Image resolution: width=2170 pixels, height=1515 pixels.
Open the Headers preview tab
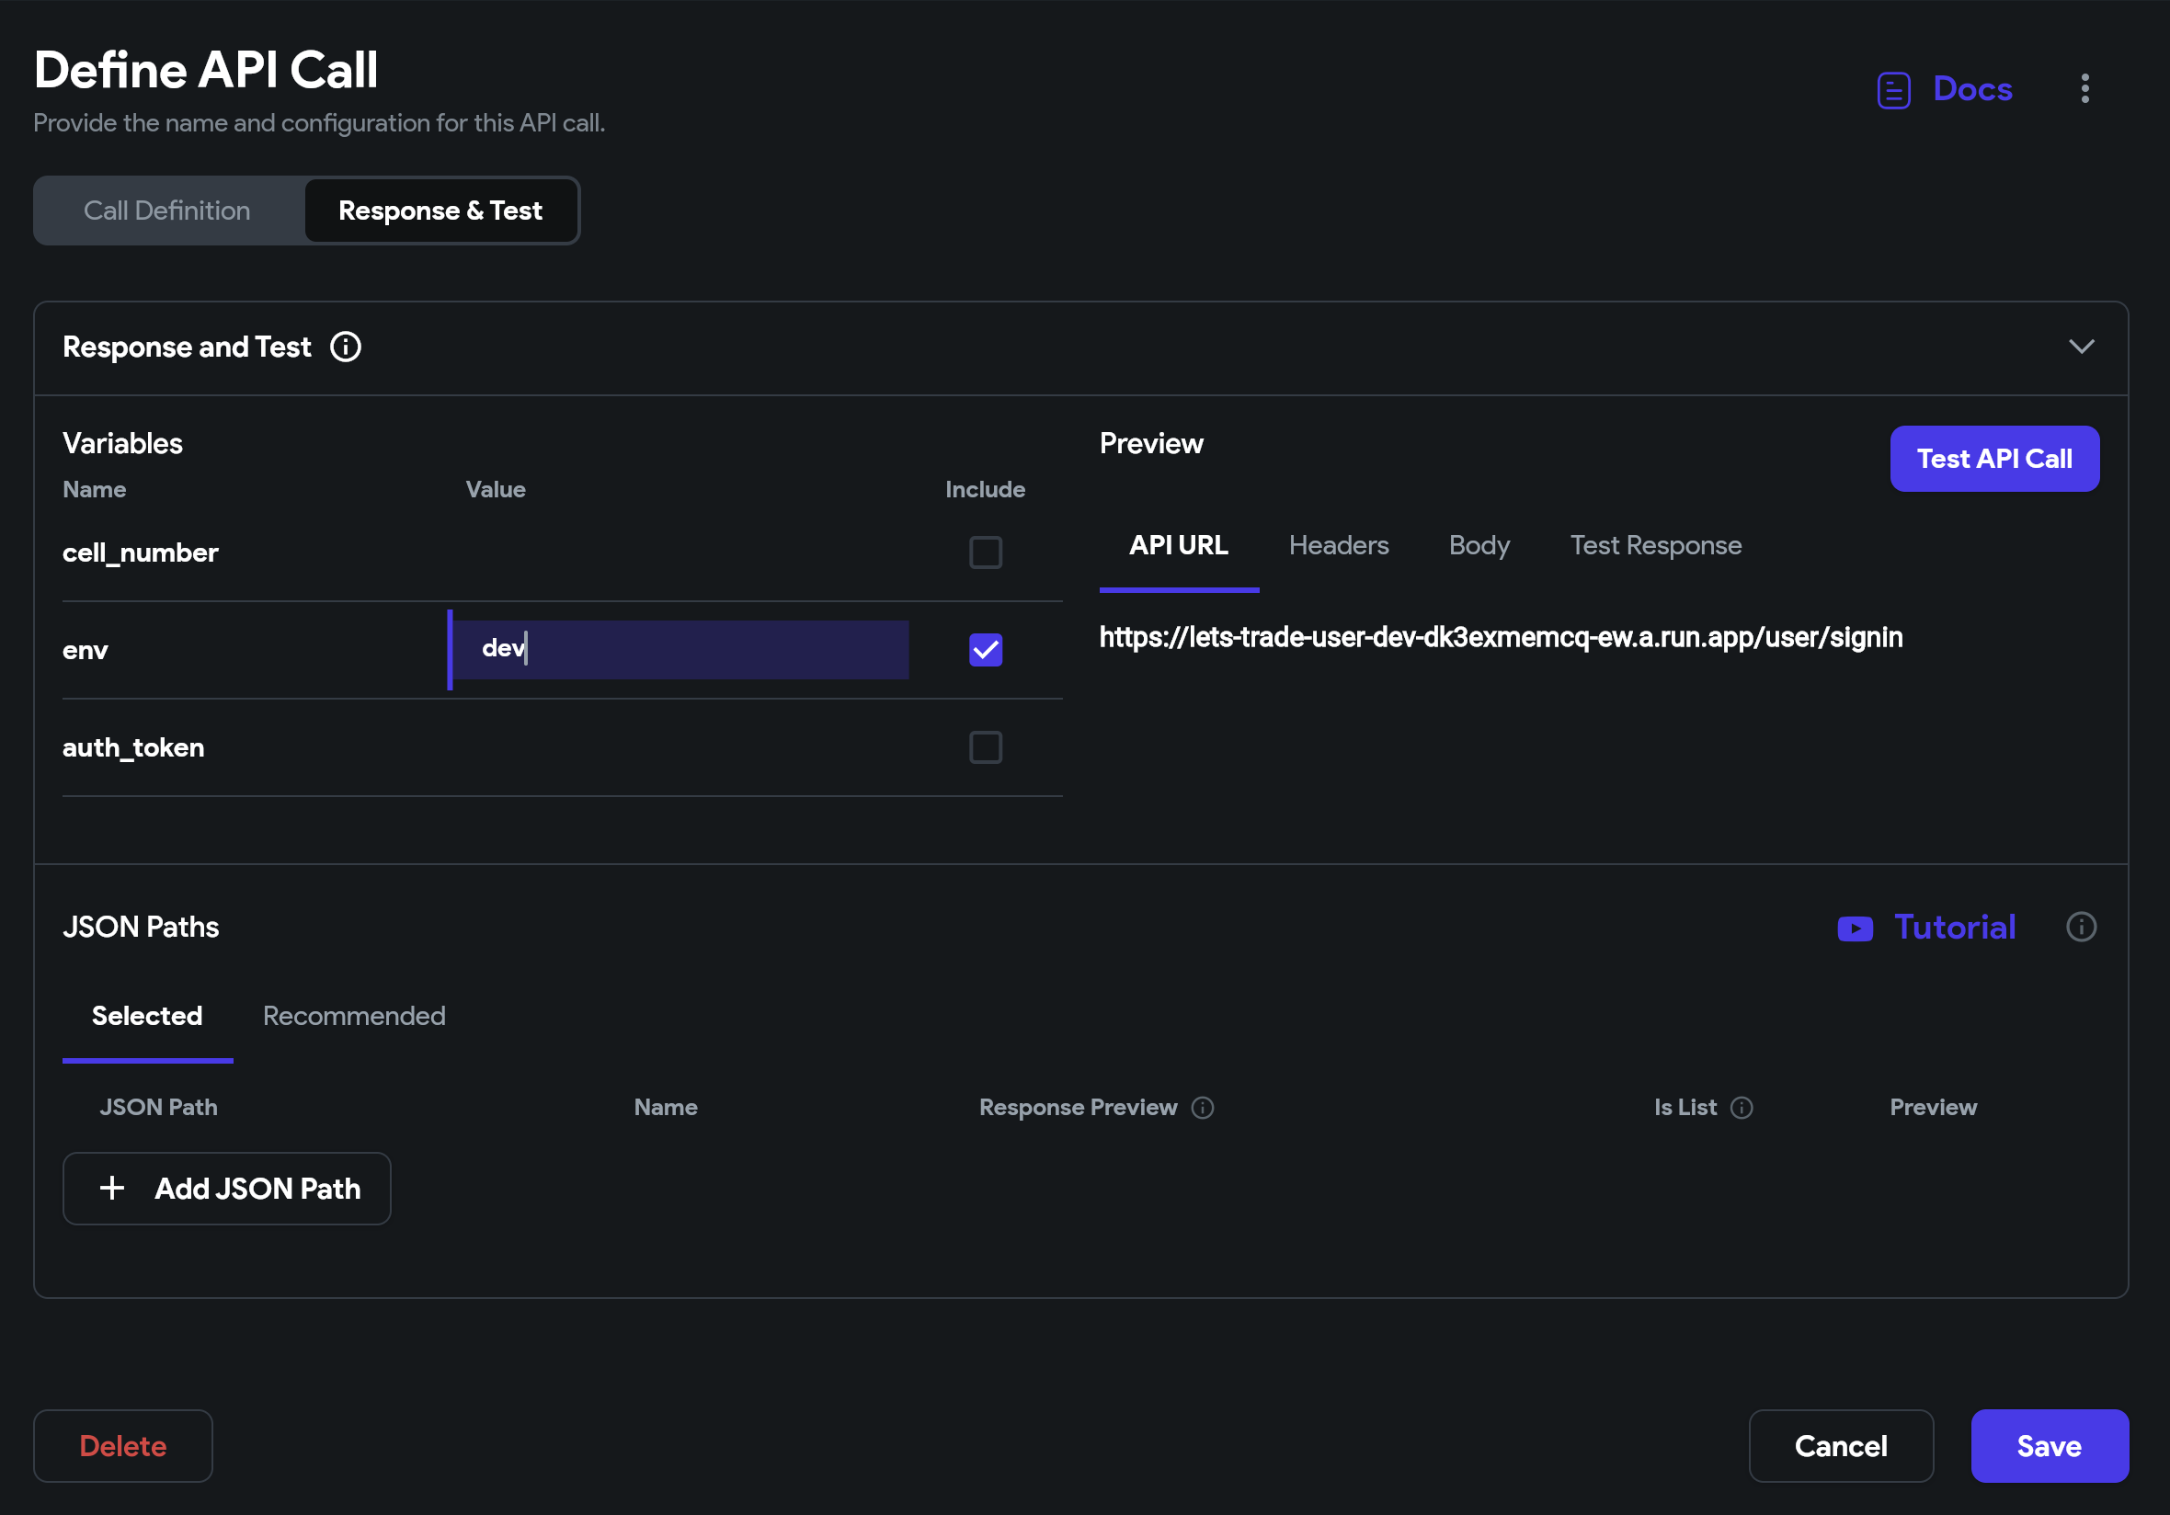[x=1338, y=545]
